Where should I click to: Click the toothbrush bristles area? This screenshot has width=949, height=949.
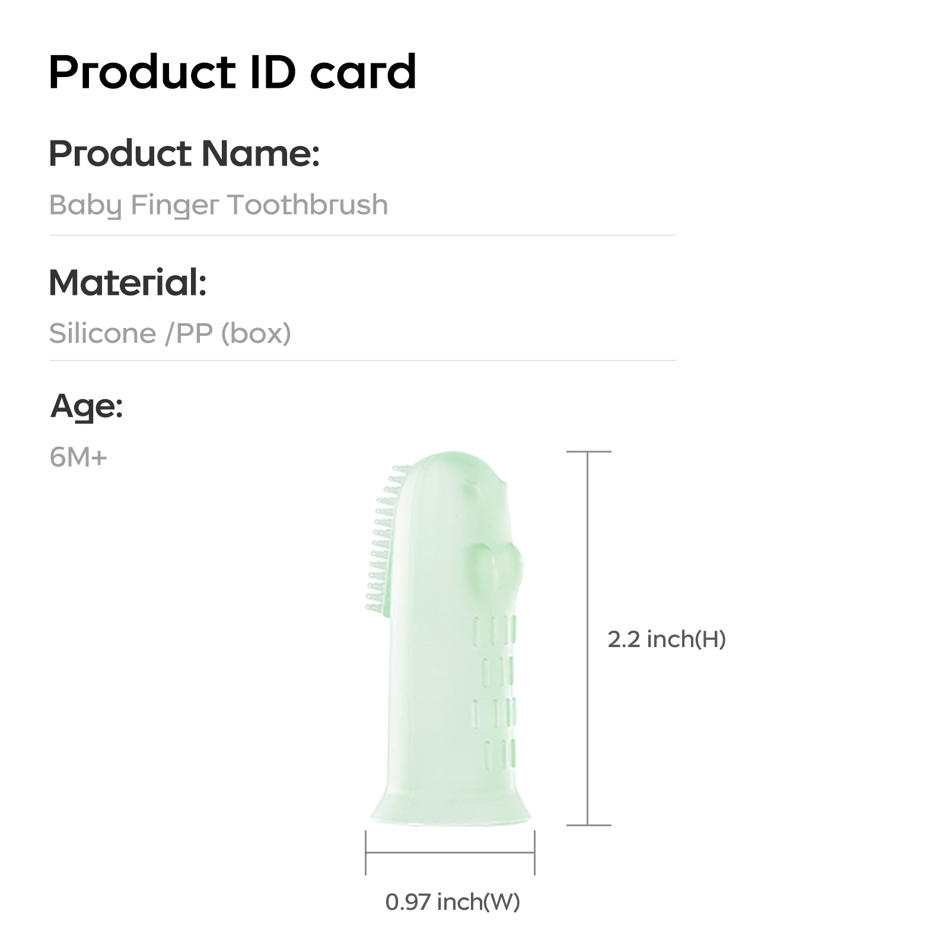pos(381,539)
